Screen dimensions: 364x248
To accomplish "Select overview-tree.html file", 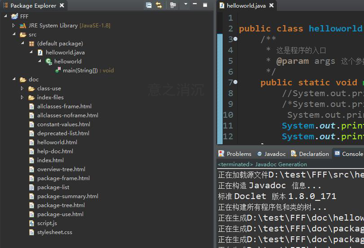I will (61, 169).
